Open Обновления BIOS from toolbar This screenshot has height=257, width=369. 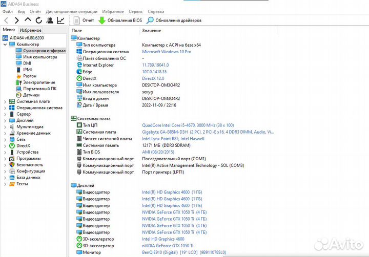(120, 20)
